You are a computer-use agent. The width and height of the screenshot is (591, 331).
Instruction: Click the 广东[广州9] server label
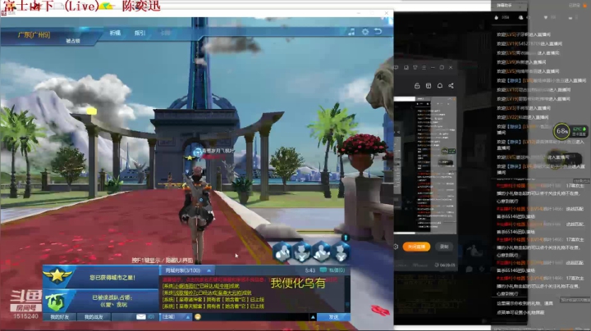click(34, 35)
